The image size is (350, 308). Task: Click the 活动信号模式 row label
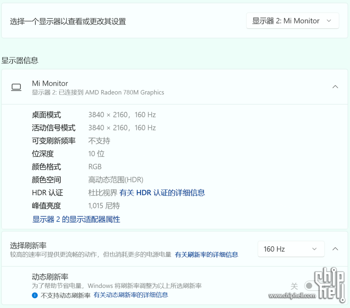click(x=54, y=128)
